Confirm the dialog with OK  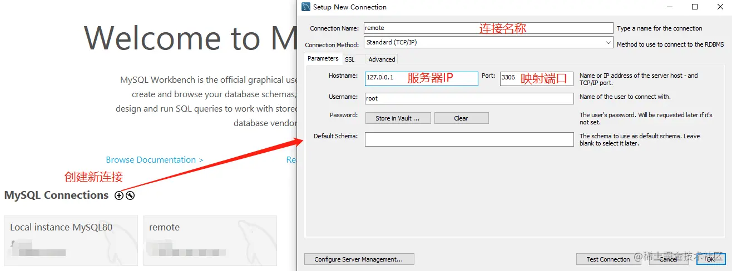[710, 259]
